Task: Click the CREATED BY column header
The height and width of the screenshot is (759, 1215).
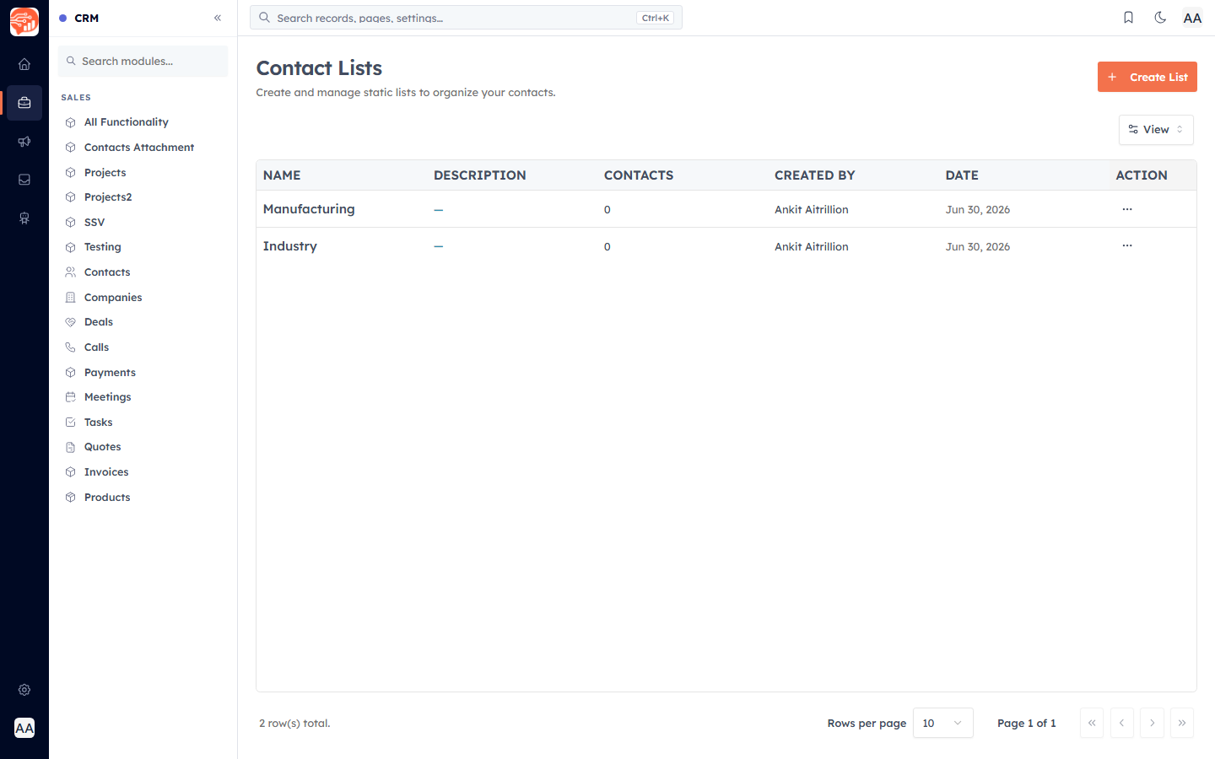Action: (815, 175)
